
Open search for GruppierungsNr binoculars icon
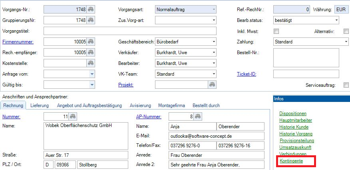tap(91, 20)
